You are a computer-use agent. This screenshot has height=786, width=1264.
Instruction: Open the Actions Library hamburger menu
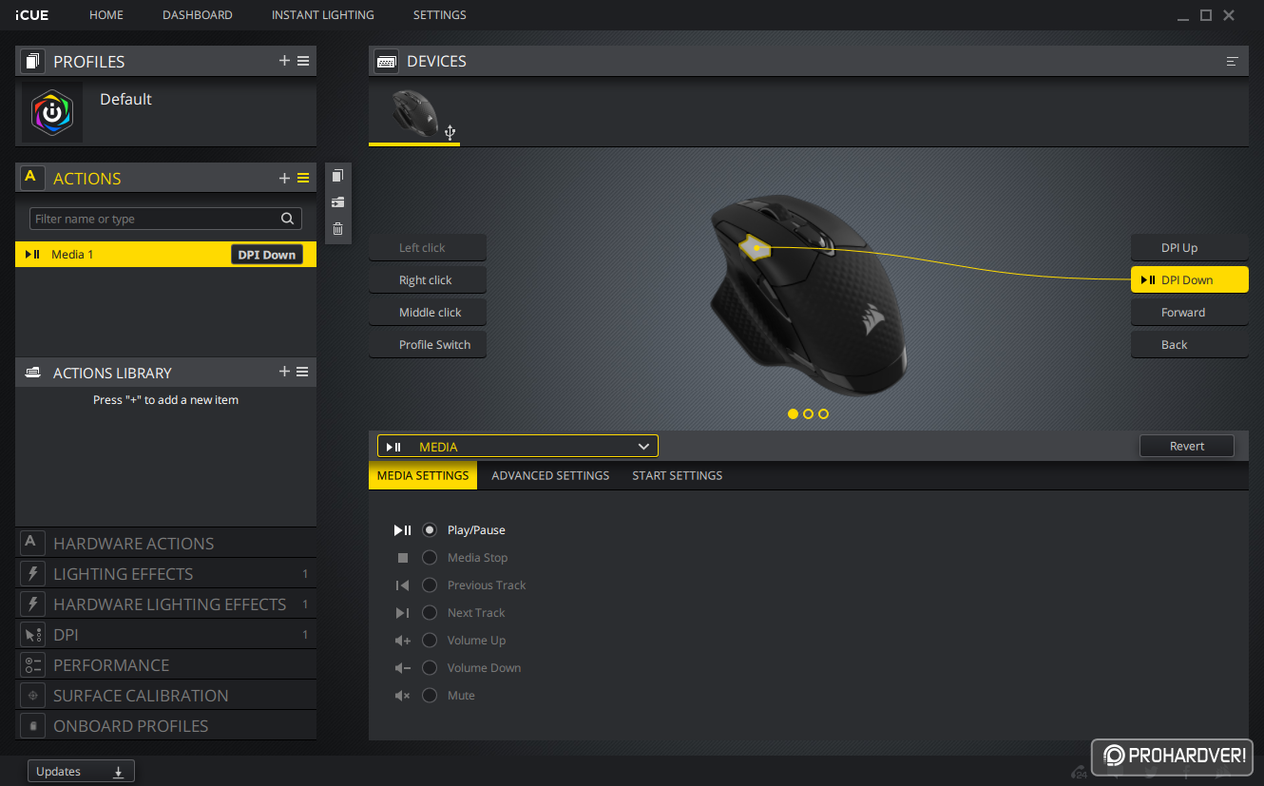click(x=303, y=372)
